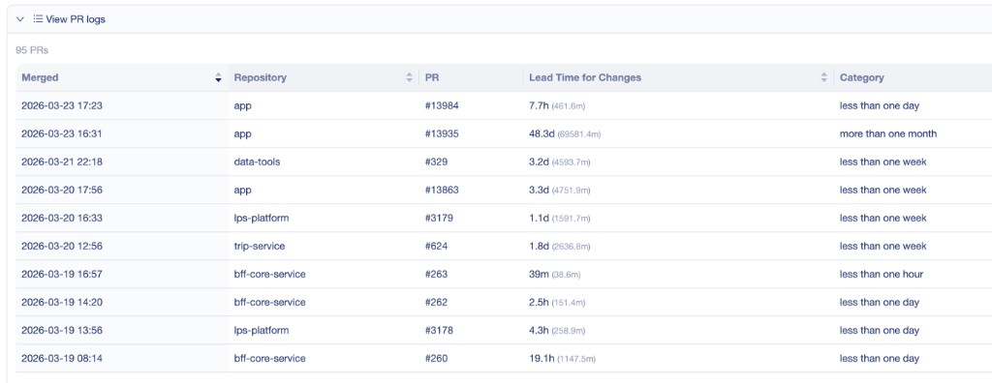Click bff-core-service repository in #262 row
The height and width of the screenshot is (383, 992).
269,302
